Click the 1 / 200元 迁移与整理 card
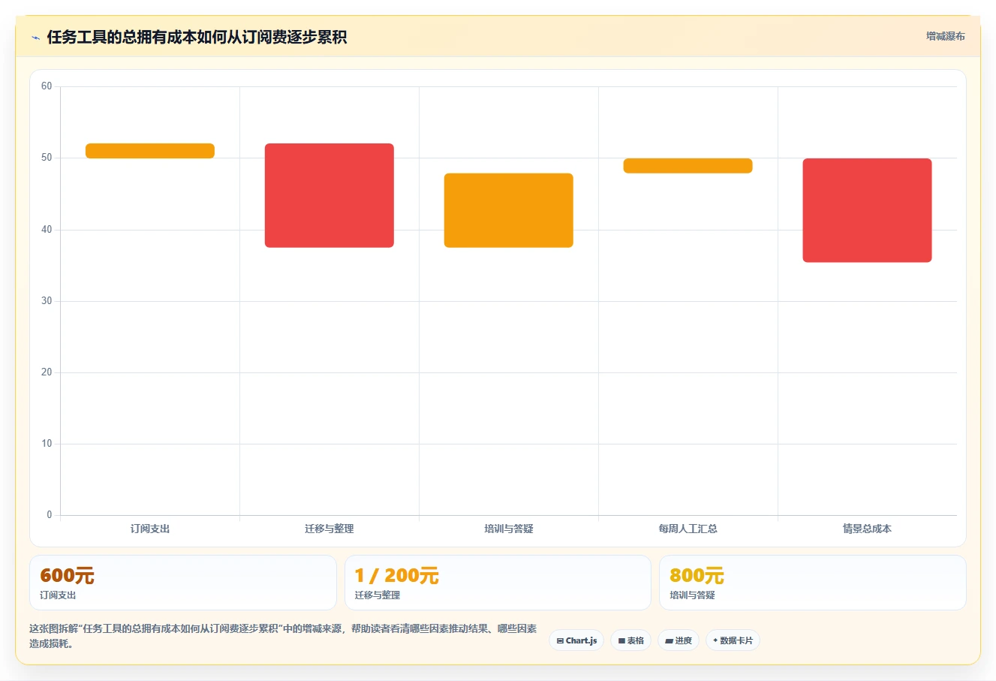996x681 pixels. click(x=498, y=583)
